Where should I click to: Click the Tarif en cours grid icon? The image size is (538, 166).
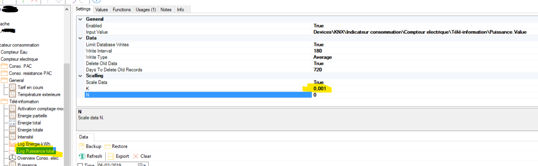(x=12, y=87)
